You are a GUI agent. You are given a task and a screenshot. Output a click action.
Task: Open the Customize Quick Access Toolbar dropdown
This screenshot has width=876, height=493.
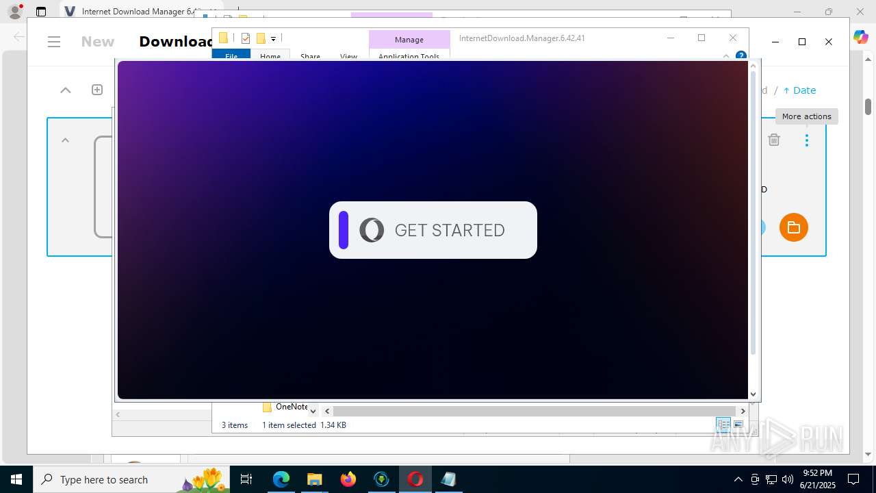(x=273, y=39)
